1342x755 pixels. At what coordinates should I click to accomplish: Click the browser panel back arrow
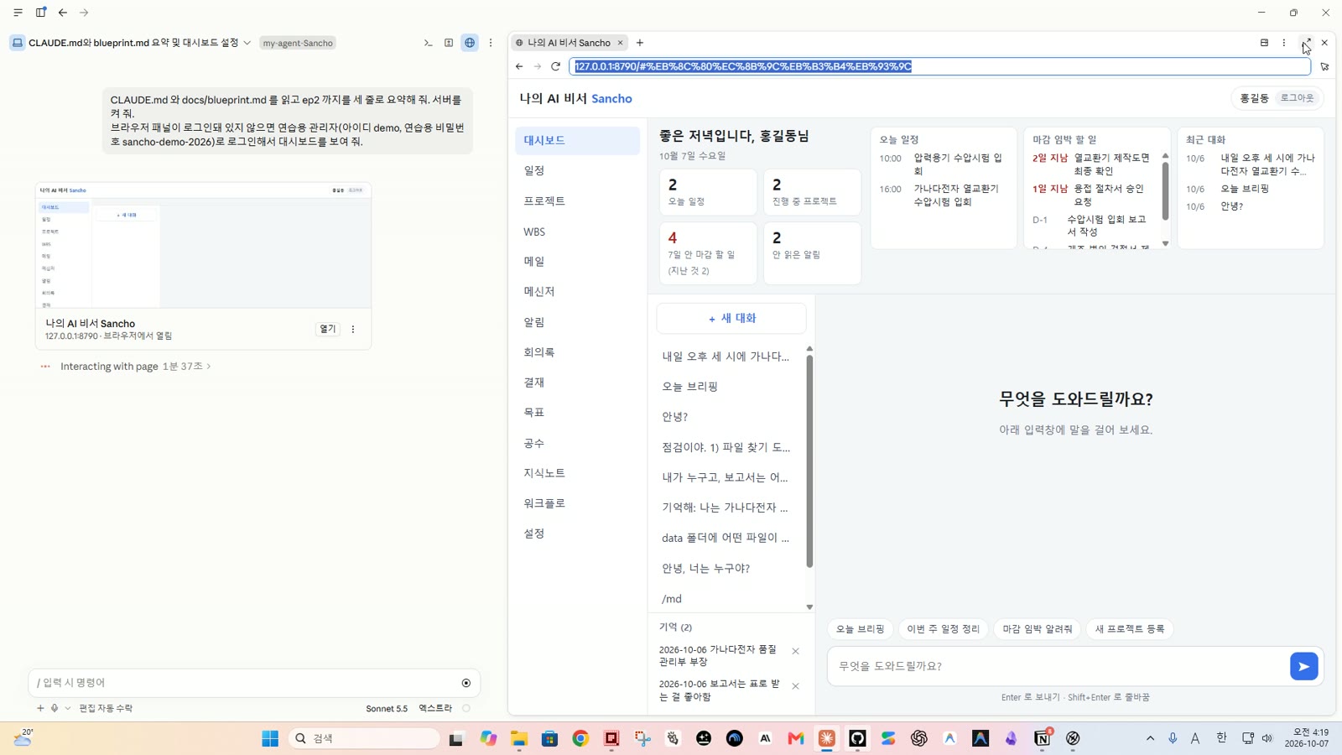[x=519, y=66]
